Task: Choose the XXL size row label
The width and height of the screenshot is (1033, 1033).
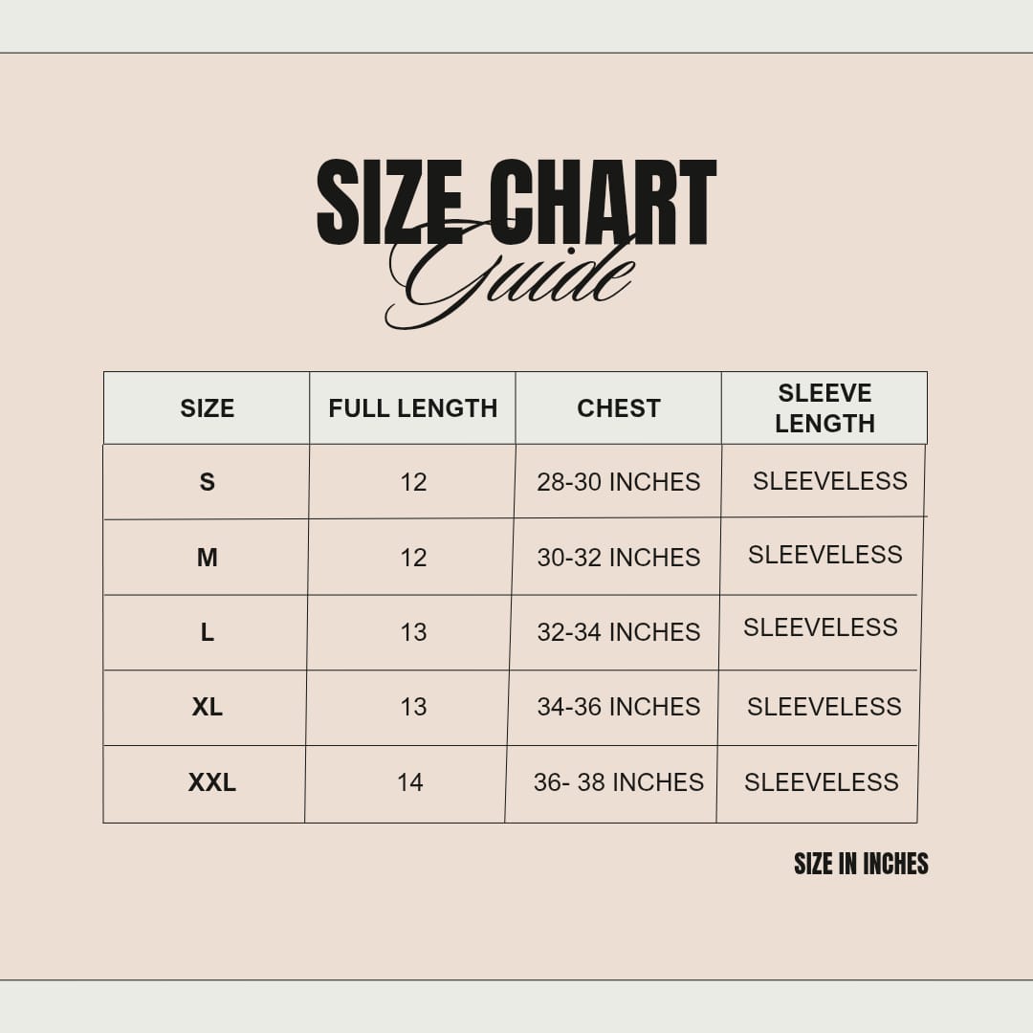Action: [x=211, y=782]
